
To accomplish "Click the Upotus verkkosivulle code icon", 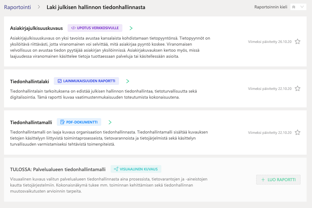I will pos(73,28).
